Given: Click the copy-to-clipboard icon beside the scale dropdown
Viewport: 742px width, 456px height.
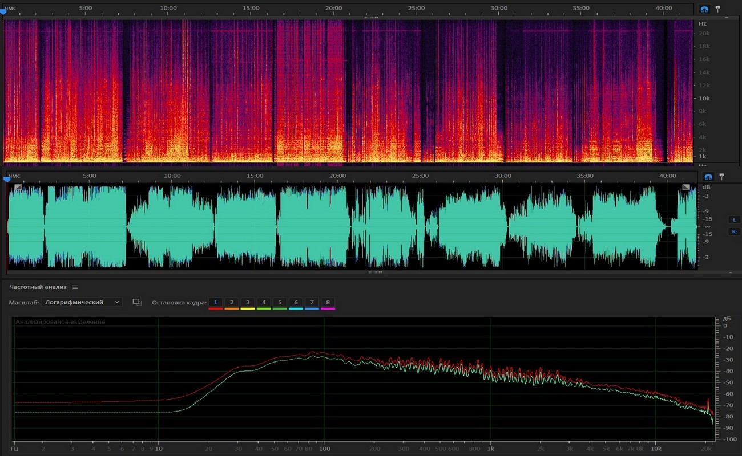Looking at the screenshot, I should tap(137, 302).
